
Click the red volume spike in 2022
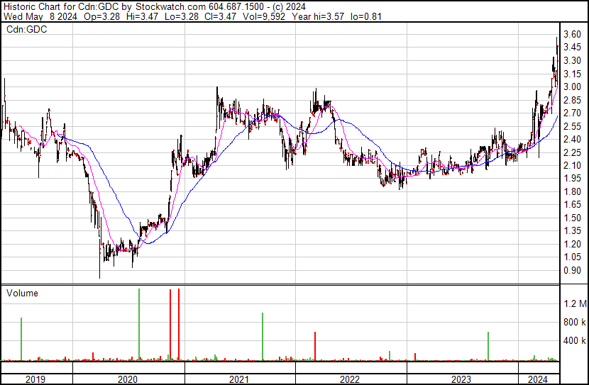pyautogui.click(x=315, y=346)
